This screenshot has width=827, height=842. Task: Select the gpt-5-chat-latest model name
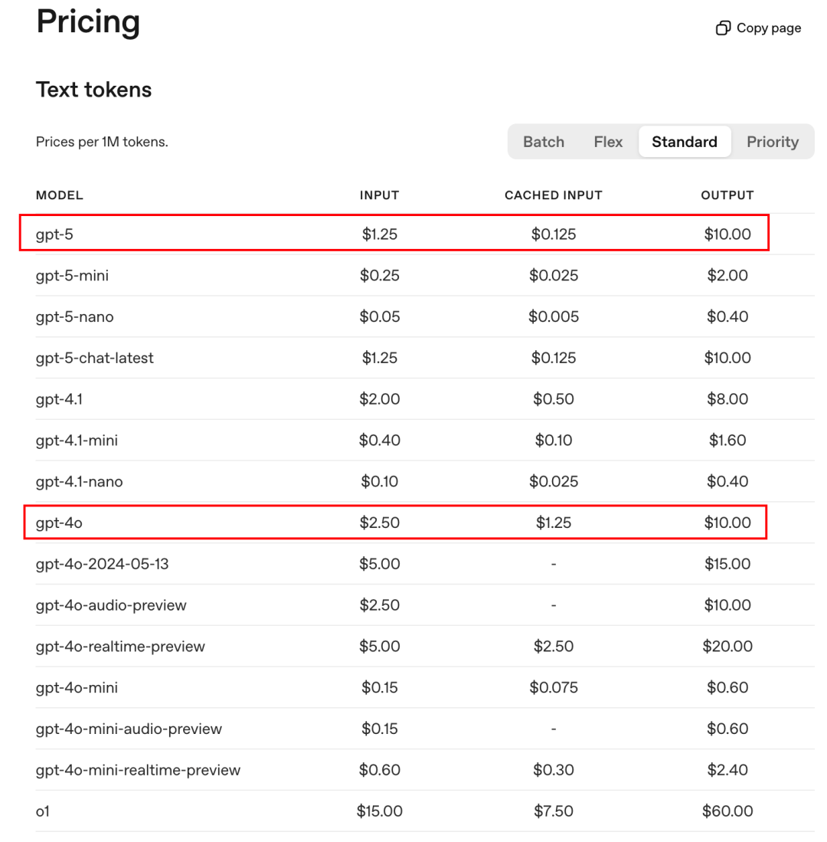click(94, 358)
